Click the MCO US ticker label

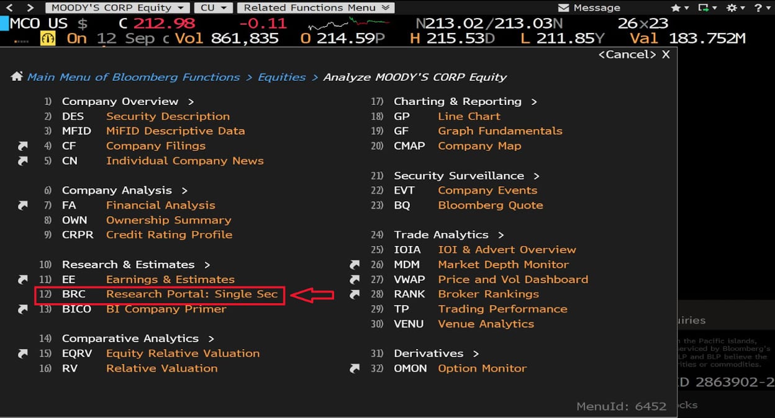[x=39, y=24]
